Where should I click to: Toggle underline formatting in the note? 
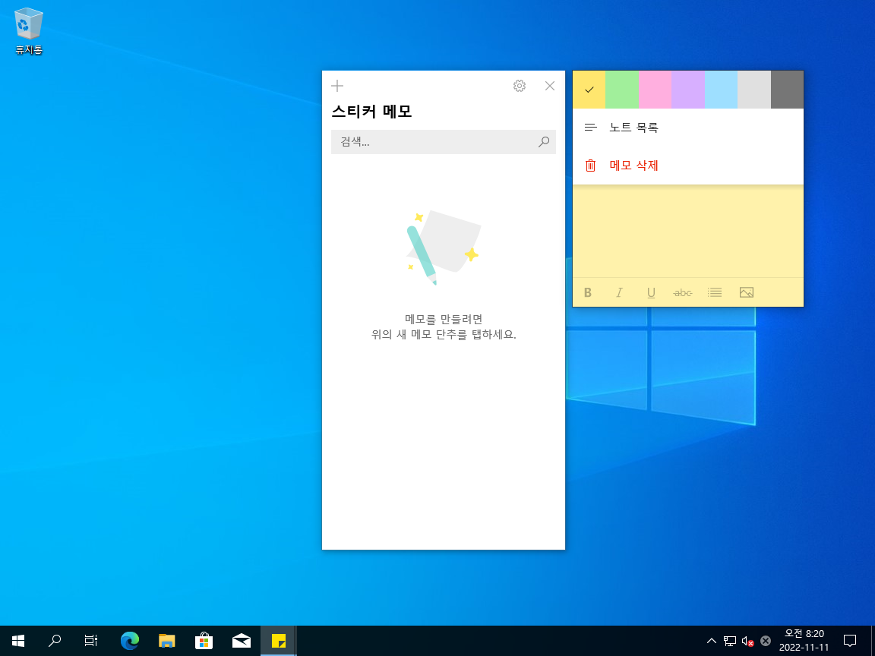tap(651, 292)
